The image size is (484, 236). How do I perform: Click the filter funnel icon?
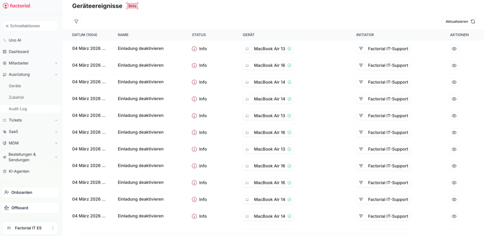click(76, 22)
